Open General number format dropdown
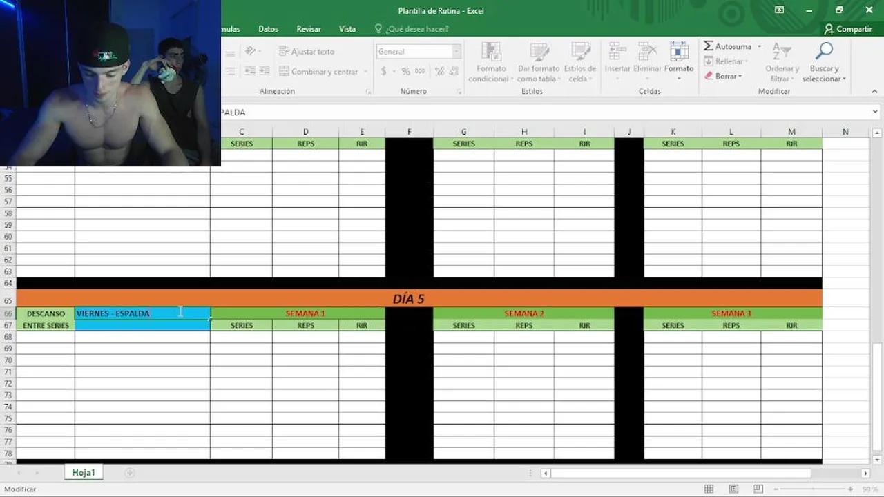The width and height of the screenshot is (884, 497). tap(457, 51)
